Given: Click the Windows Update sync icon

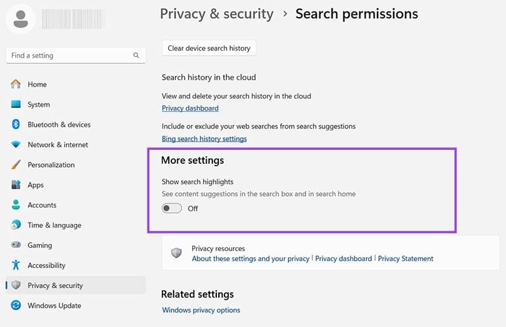Looking at the screenshot, I should pos(15,305).
